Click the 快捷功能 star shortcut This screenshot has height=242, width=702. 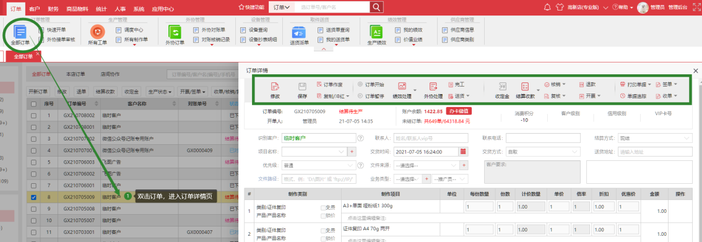pyautogui.click(x=251, y=7)
